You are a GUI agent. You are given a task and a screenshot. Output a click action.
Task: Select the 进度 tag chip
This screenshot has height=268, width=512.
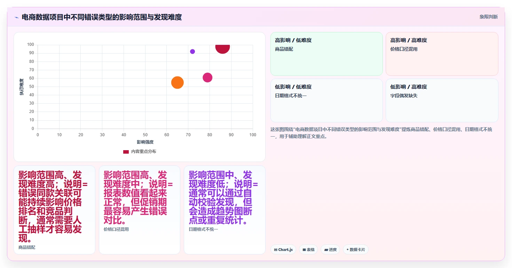tap(330, 250)
